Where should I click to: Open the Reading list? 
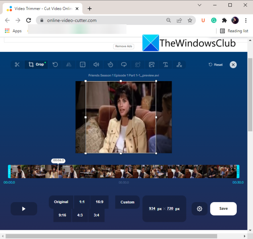click(234, 31)
